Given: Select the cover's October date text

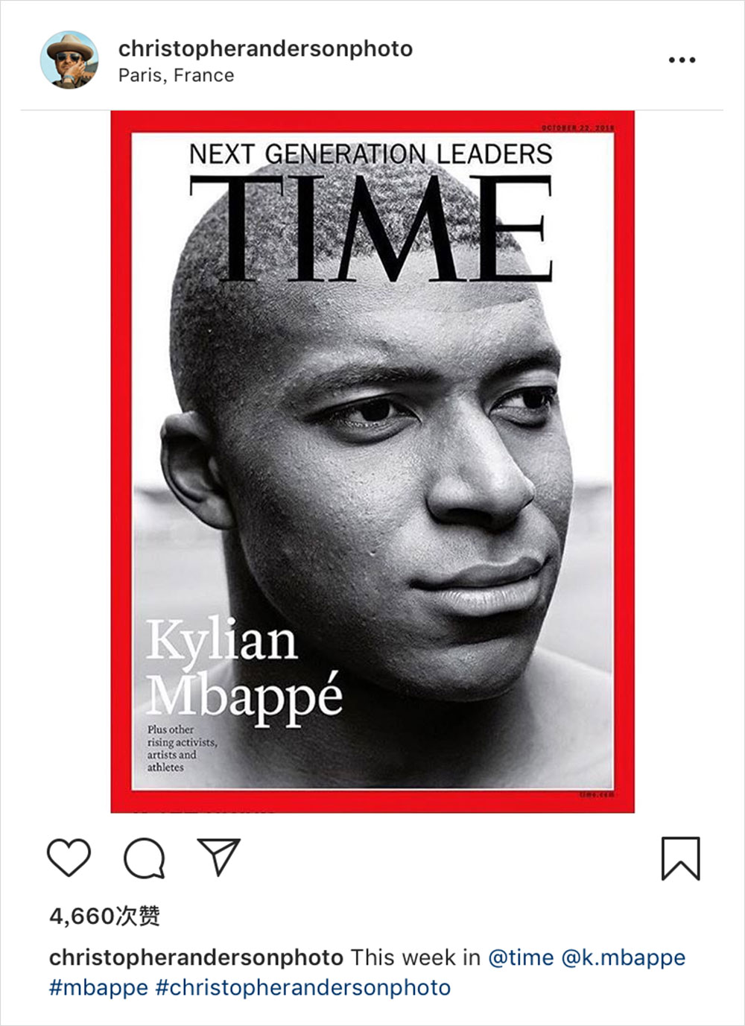Looking at the screenshot, I should 578,128.
